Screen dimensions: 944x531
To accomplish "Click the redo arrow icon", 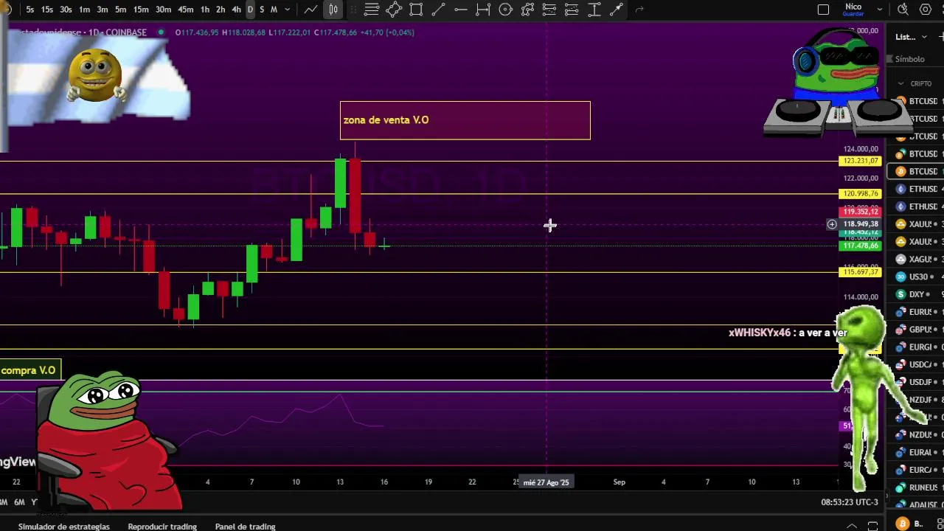I will click(x=639, y=10).
